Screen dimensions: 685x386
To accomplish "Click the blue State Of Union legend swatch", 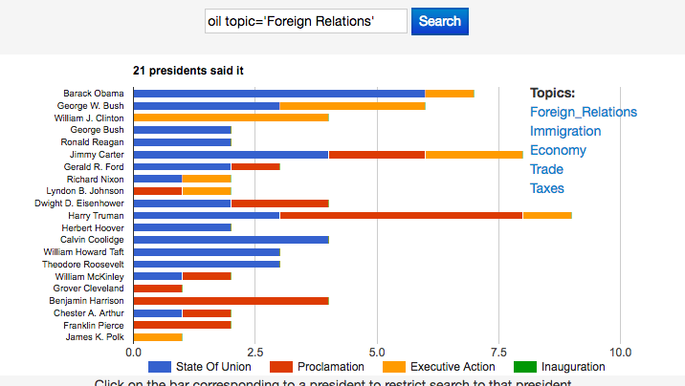I will pyautogui.click(x=160, y=366).
